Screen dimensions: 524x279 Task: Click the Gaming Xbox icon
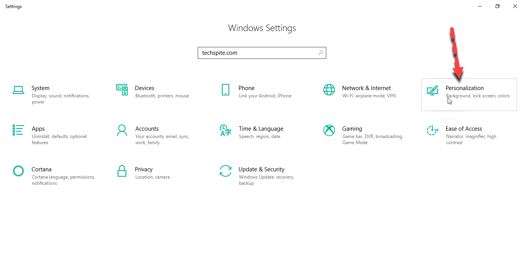[x=329, y=130]
